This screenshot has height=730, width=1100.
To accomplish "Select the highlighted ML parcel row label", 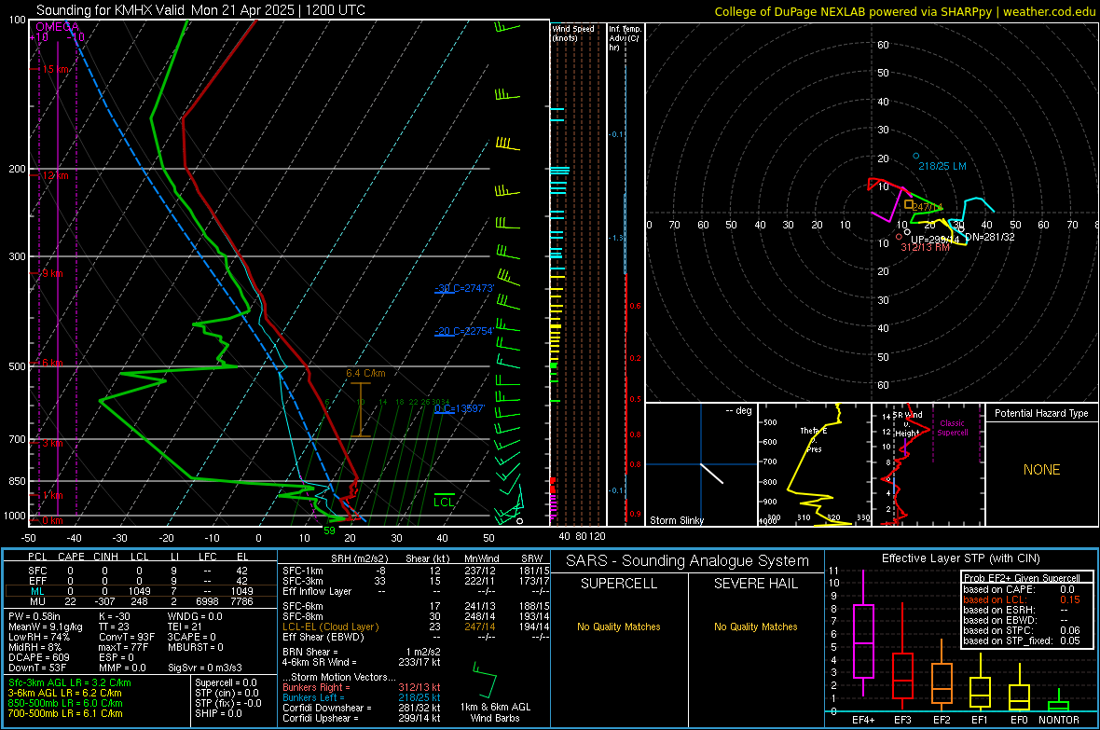I will coord(37,592).
